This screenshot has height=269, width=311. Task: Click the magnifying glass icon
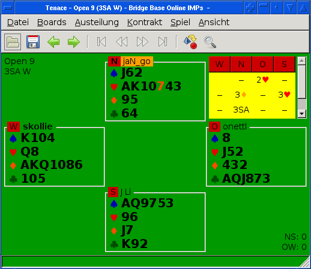click(210, 42)
